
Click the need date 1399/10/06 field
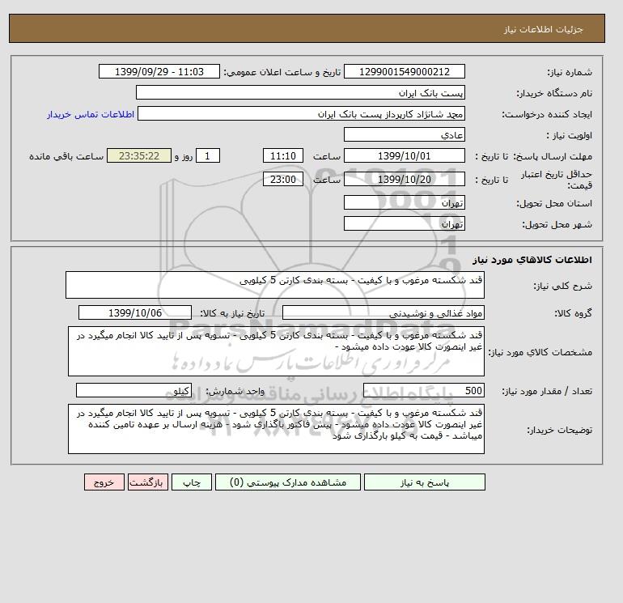click(135, 312)
